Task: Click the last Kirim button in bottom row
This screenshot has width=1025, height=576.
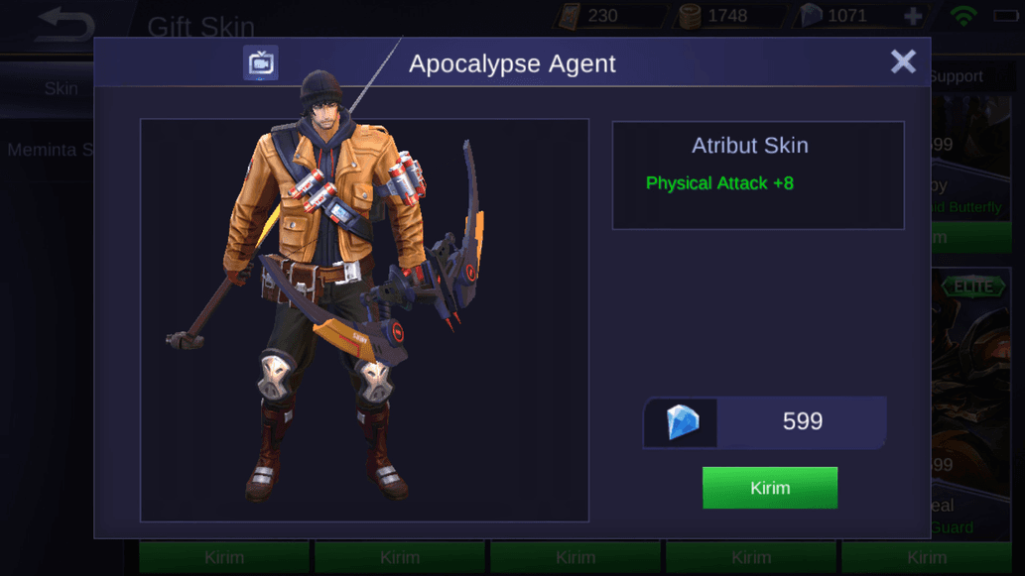Action: point(927,558)
